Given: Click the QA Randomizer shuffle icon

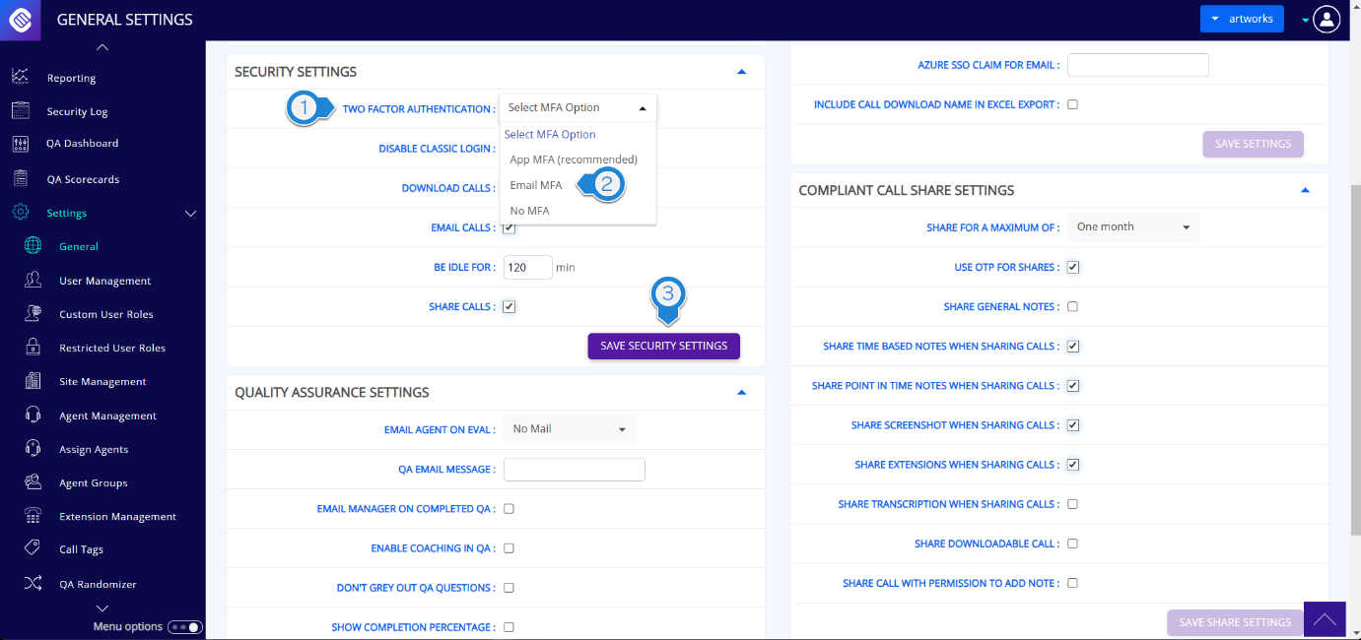Looking at the screenshot, I should [x=33, y=584].
